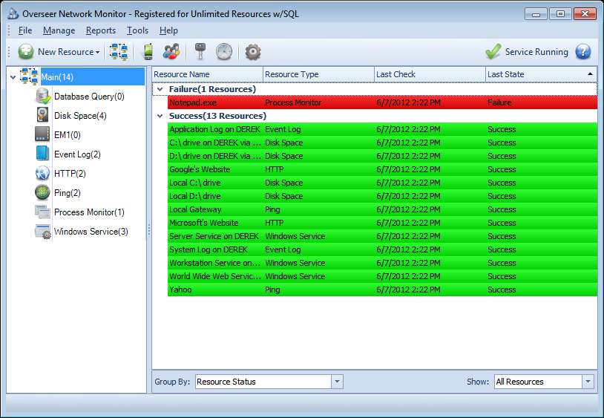Sort by Resource Name column header
Viewport: 604px width, 418px height.
pyautogui.click(x=208, y=74)
